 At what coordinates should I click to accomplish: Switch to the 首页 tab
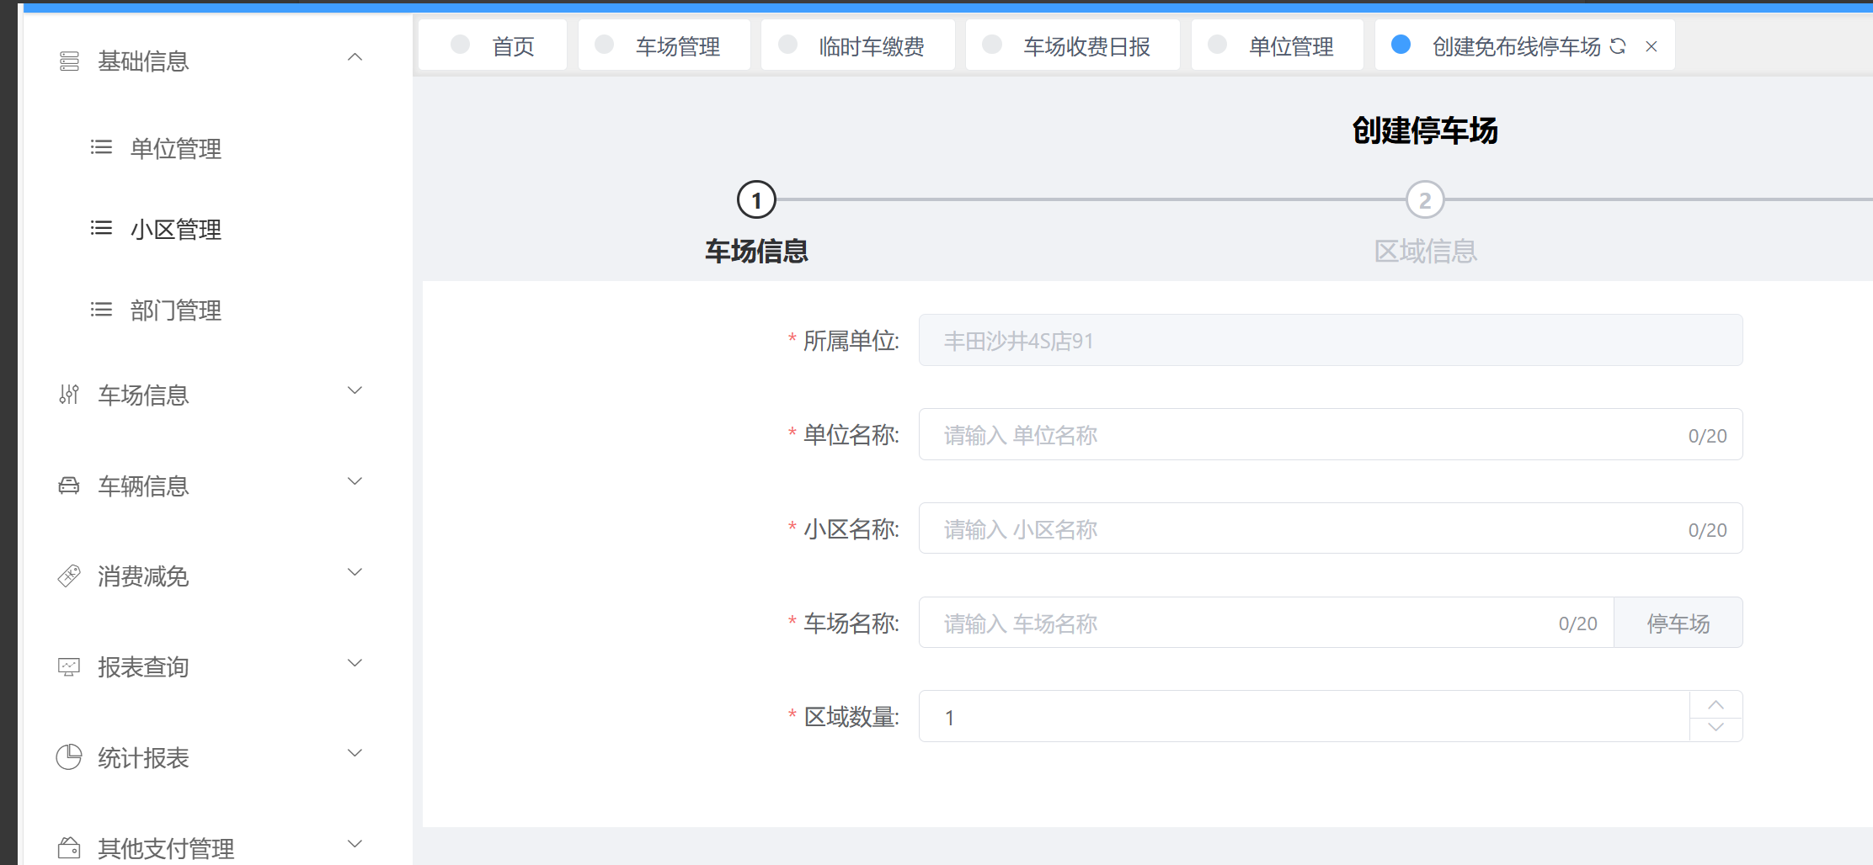pos(493,45)
